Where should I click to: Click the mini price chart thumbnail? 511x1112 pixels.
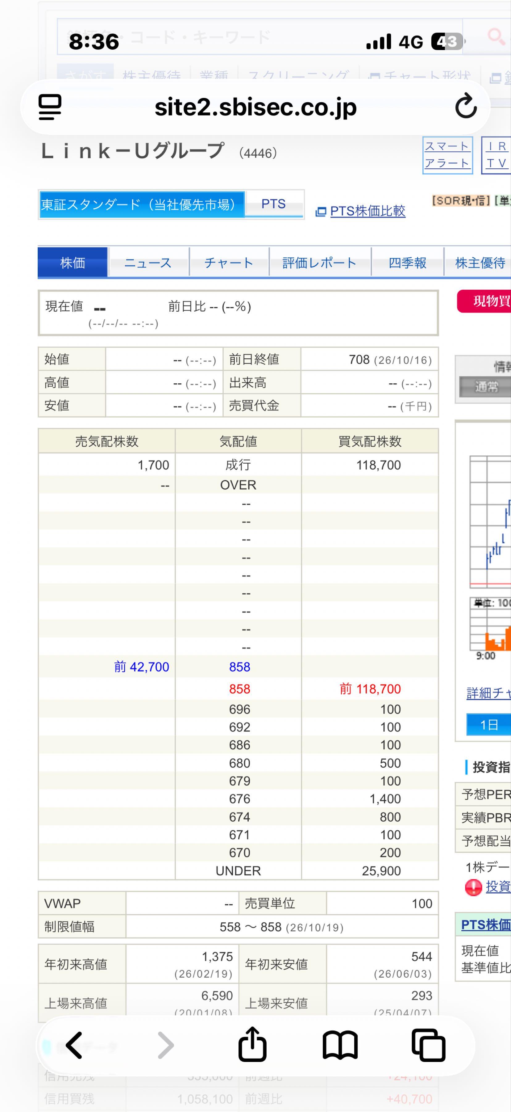pyautogui.click(x=490, y=553)
